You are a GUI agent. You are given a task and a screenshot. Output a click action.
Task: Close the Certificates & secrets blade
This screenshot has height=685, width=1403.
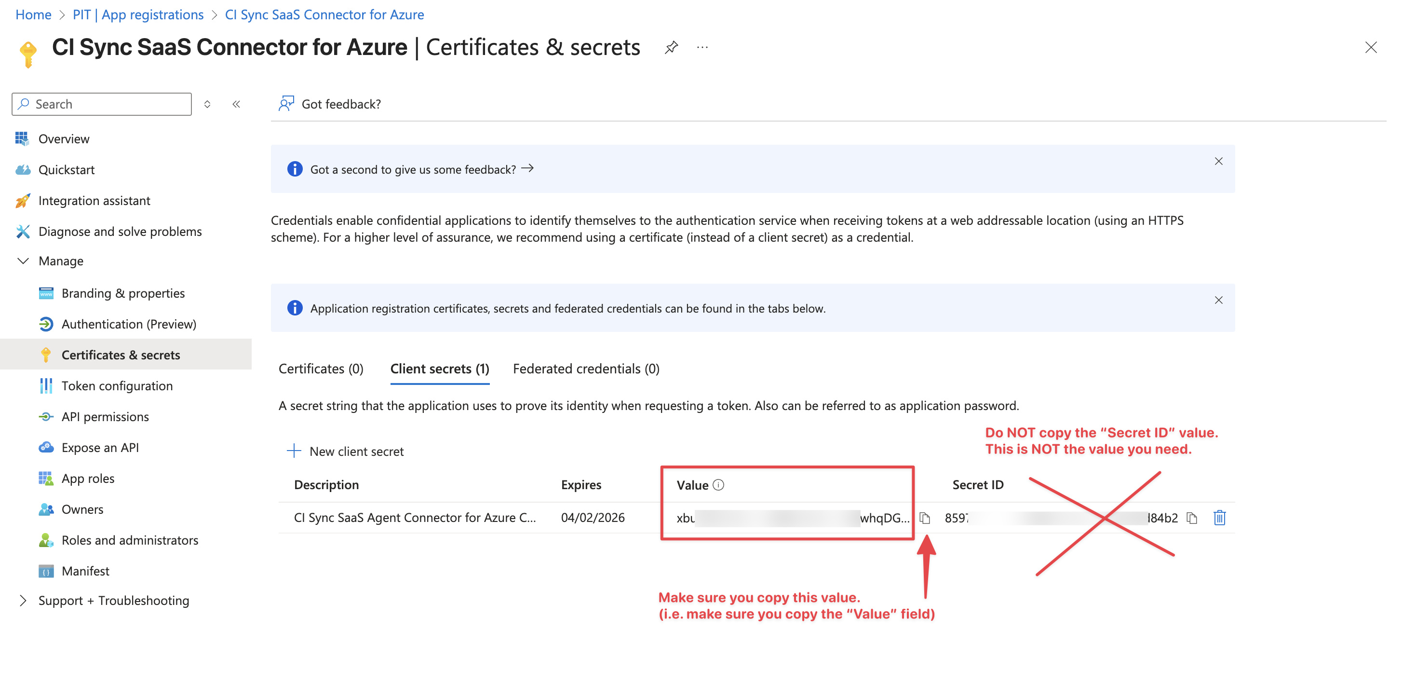coord(1371,47)
